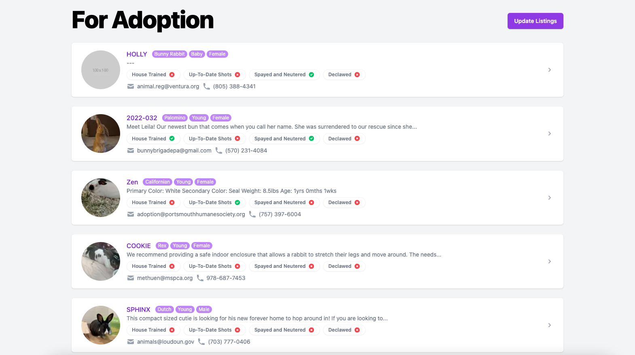Click the phone icon near (703) 777-0406
The width and height of the screenshot is (635, 355).
point(201,342)
